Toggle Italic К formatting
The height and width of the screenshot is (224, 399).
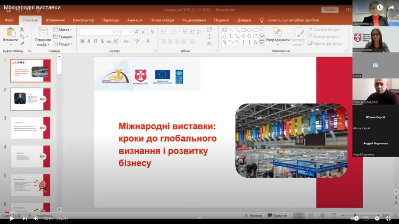point(89,41)
